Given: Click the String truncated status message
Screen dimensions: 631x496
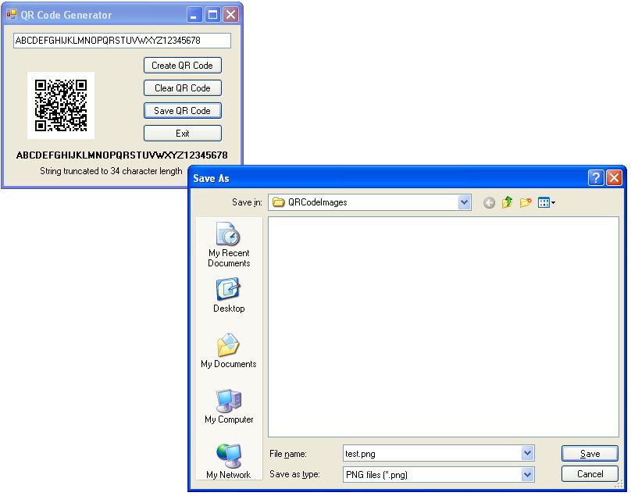Looking at the screenshot, I should 111,171.
